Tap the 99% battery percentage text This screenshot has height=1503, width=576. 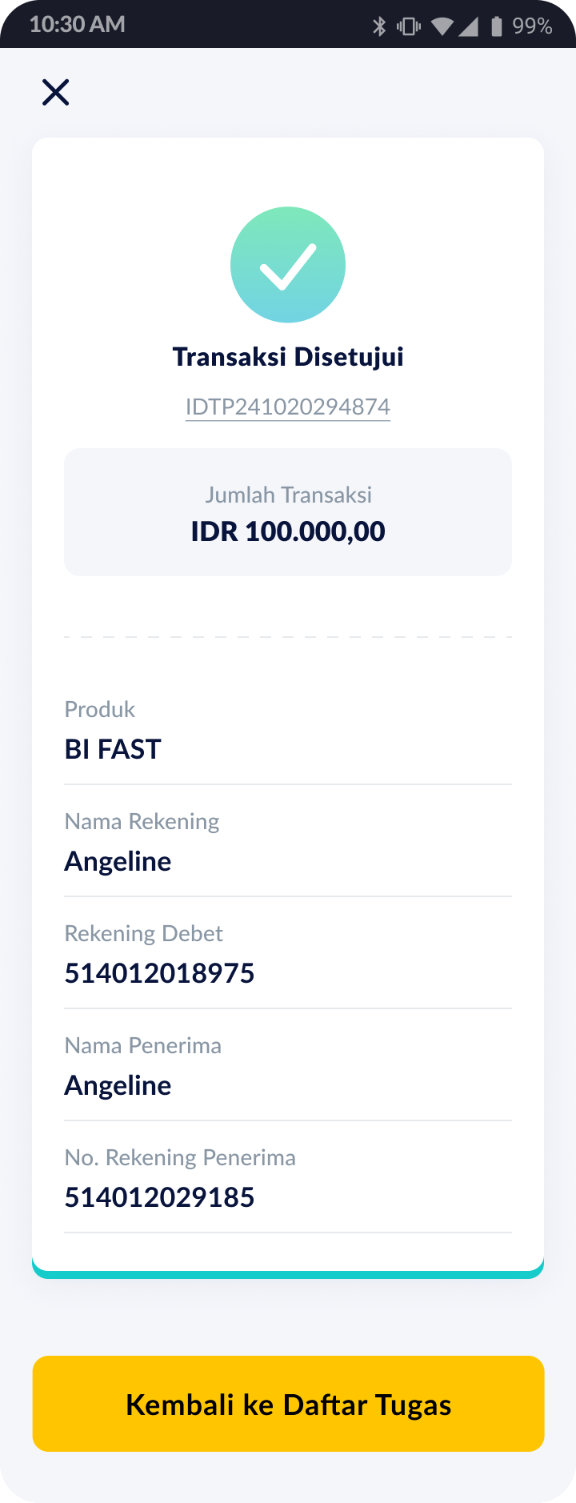(532, 26)
